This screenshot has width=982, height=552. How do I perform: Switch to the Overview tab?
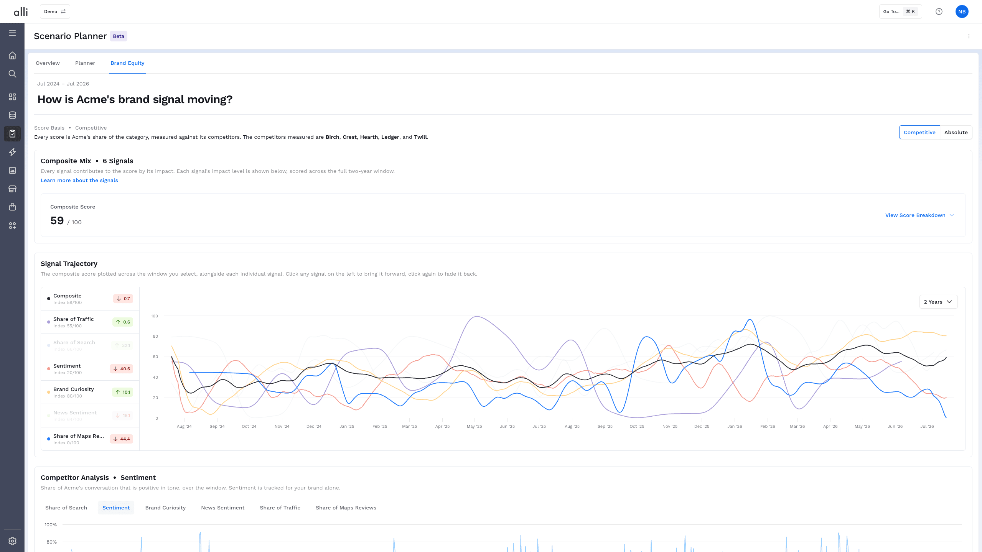[48, 63]
